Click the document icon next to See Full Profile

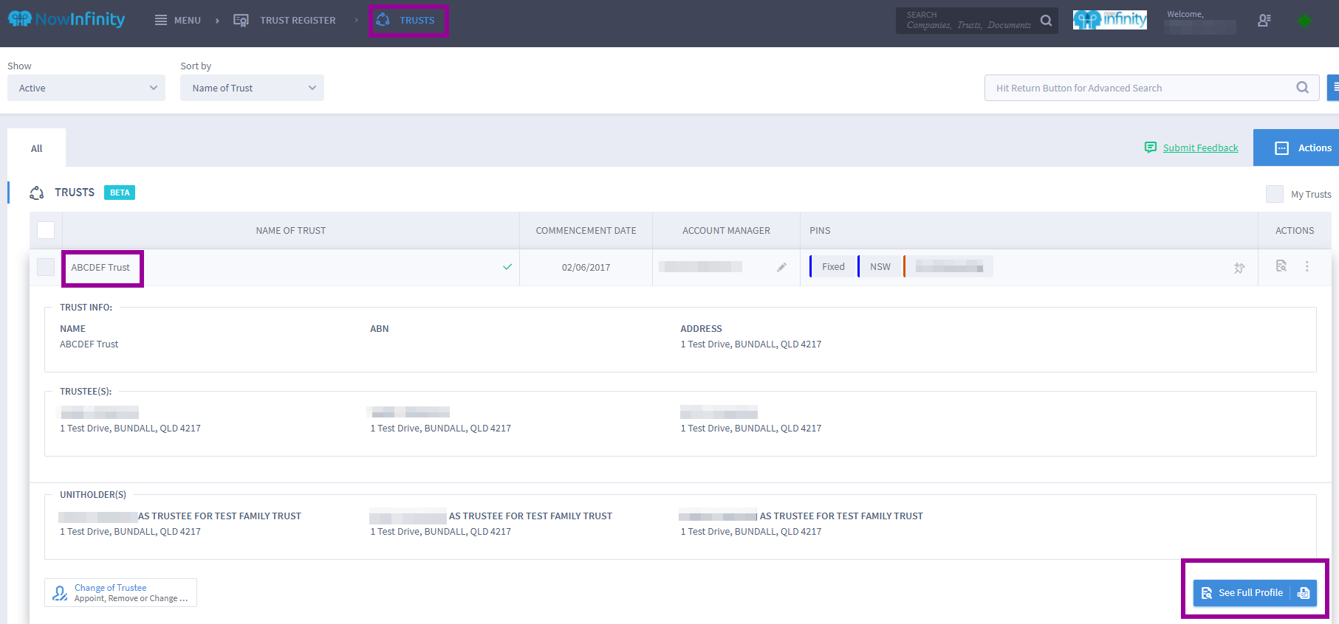coord(1304,593)
